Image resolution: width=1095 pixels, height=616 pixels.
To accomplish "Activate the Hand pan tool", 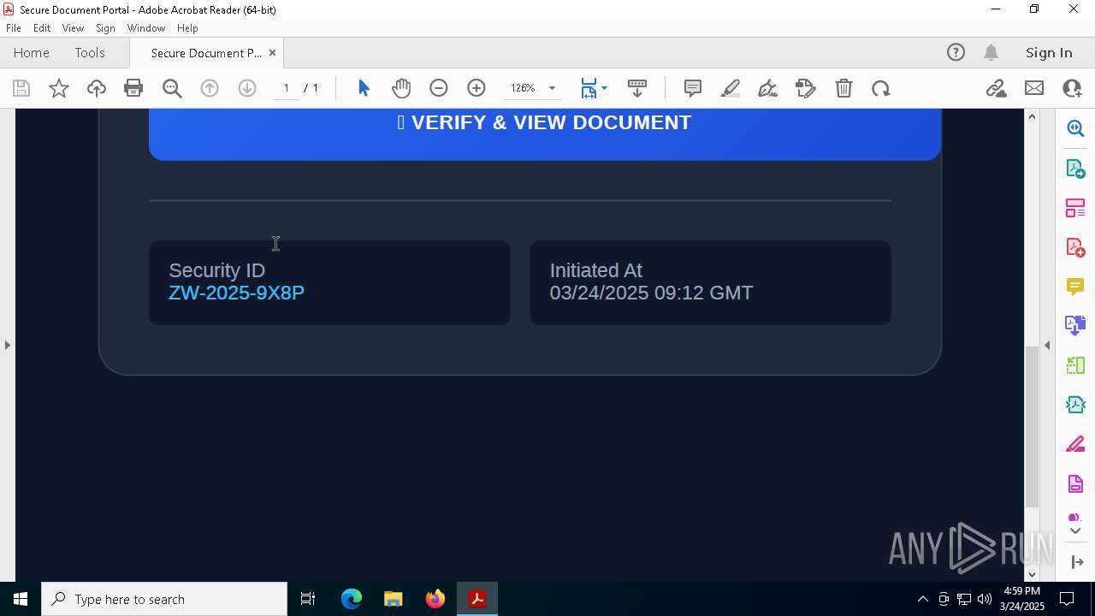I will click(x=401, y=88).
